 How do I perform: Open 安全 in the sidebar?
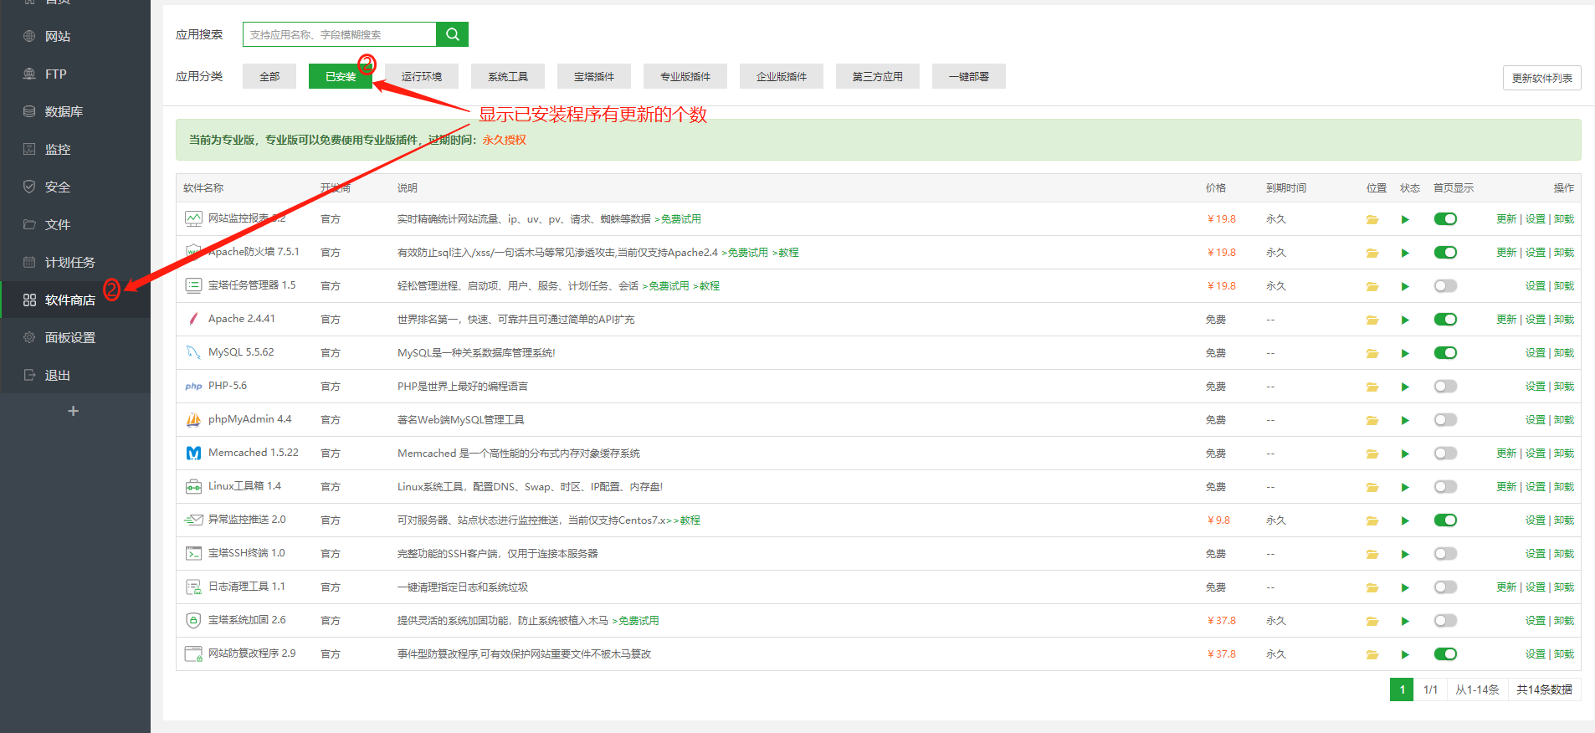pyautogui.click(x=58, y=187)
